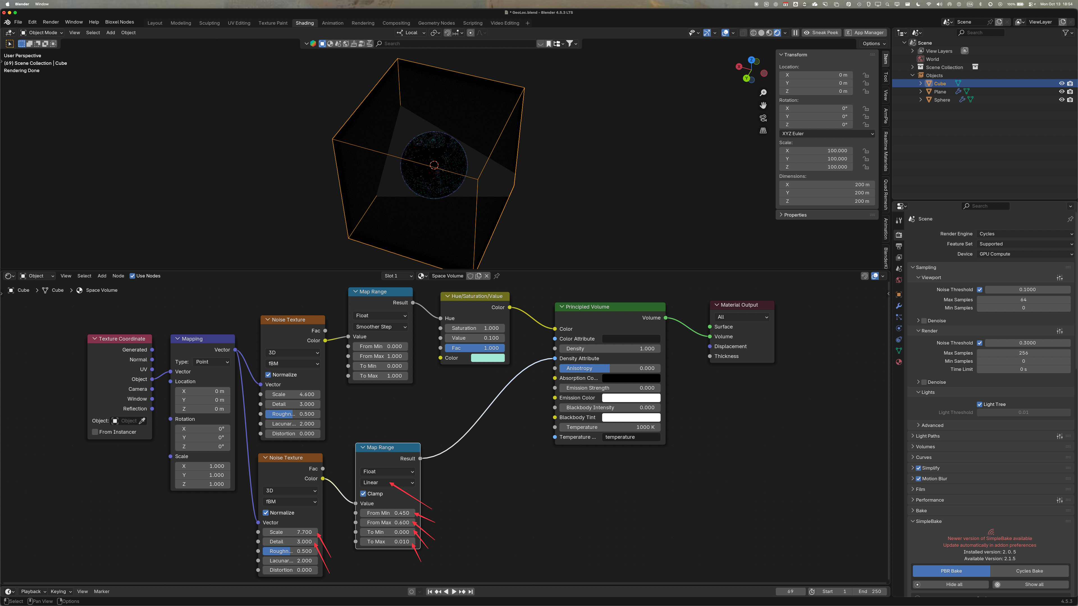Screen dimensions: 1078x606
Task: Click the PBR Bake button
Action: (x=951, y=571)
